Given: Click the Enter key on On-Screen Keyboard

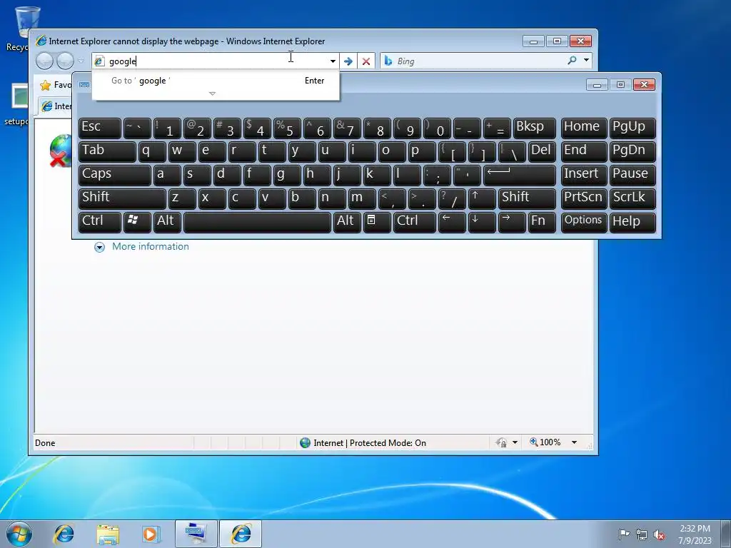Looking at the screenshot, I should point(520,175).
